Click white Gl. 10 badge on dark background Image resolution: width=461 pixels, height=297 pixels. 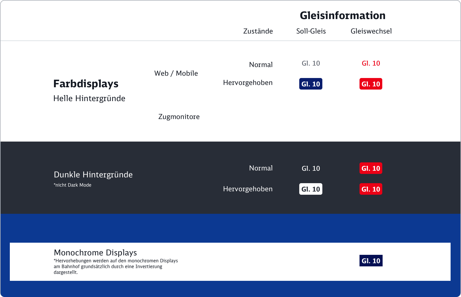point(311,189)
